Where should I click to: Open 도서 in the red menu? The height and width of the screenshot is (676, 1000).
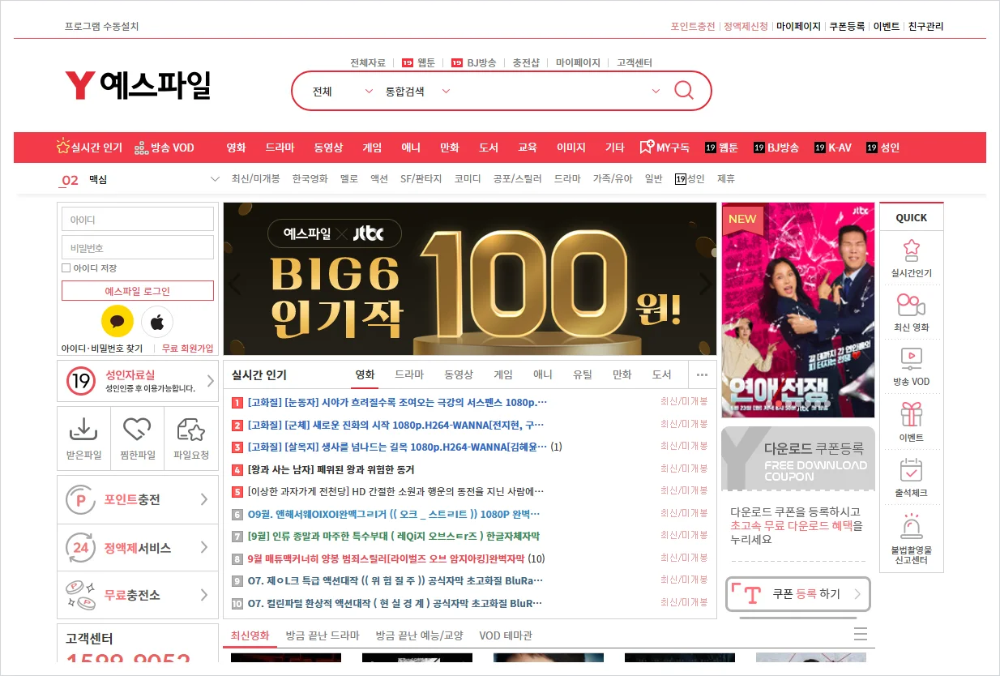[x=489, y=148]
